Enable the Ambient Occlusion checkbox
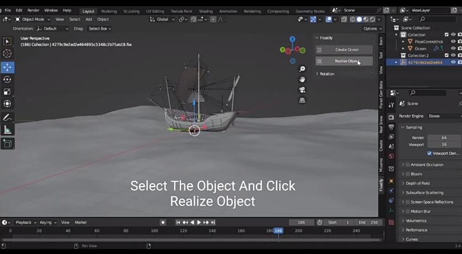462x254 pixels. coord(408,165)
